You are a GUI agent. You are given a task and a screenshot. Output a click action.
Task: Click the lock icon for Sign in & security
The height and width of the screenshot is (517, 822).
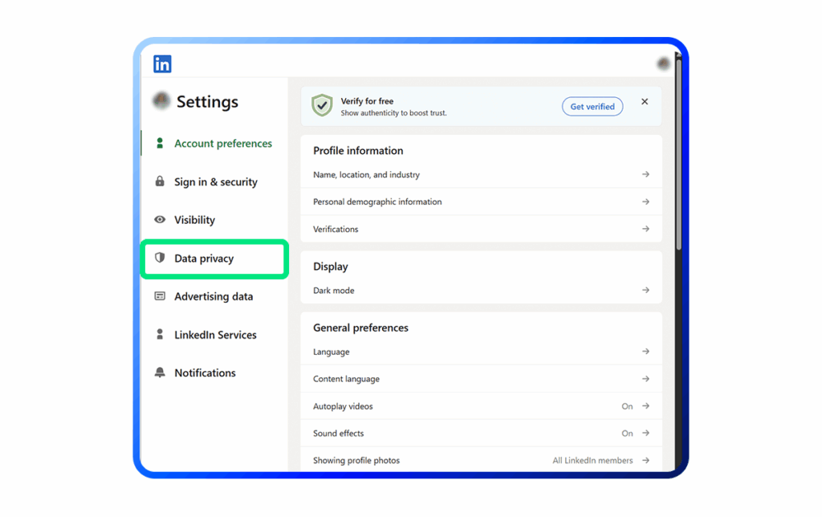pyautogui.click(x=160, y=181)
